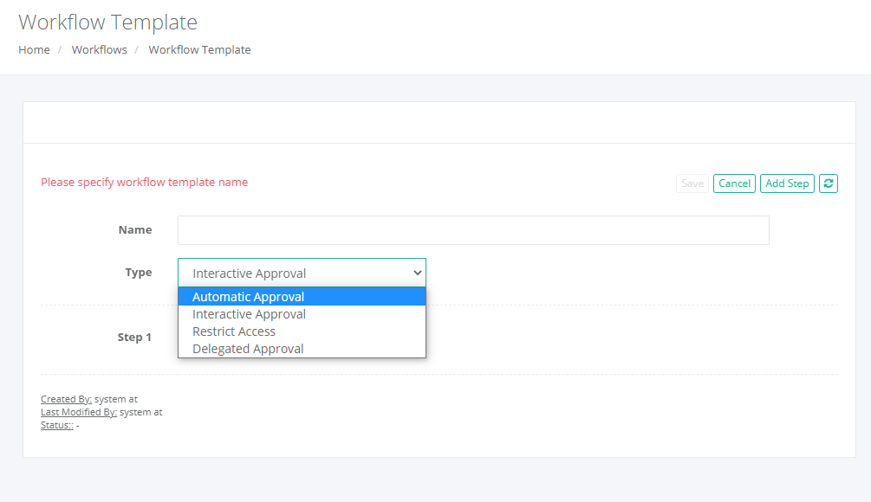Navigate to Home via the breadcrumb
Viewport: 871px width, 502px height.
coord(34,49)
